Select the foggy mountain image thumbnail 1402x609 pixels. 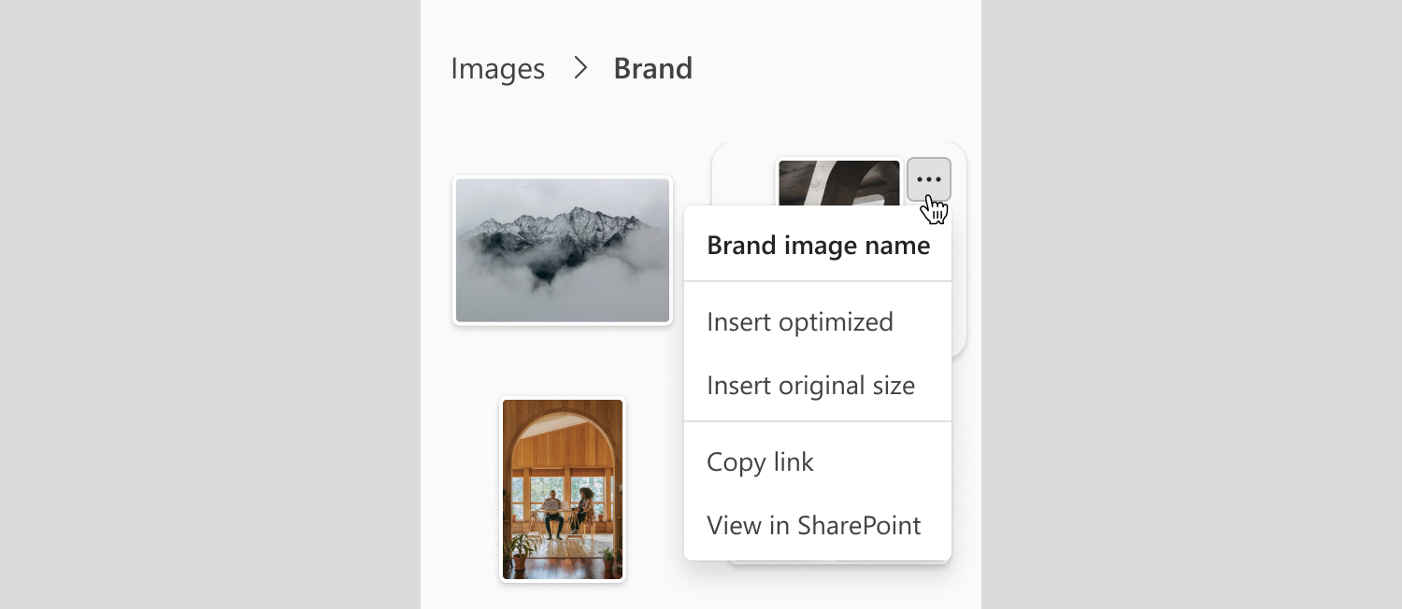(563, 250)
